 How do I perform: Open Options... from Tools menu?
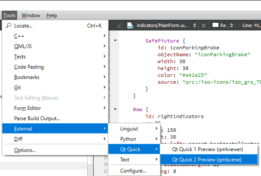25,150
